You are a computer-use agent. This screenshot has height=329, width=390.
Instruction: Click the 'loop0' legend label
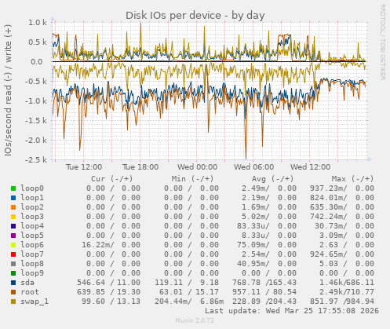click(32, 188)
